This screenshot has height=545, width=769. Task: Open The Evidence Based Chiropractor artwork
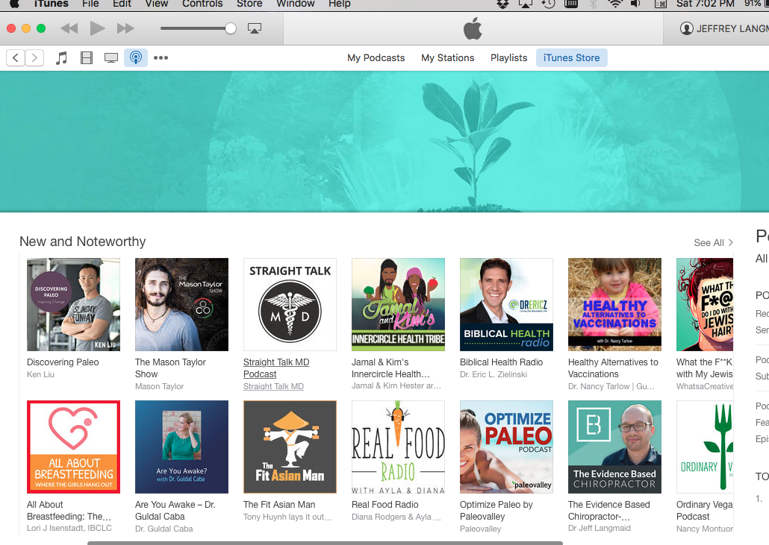[614, 447]
